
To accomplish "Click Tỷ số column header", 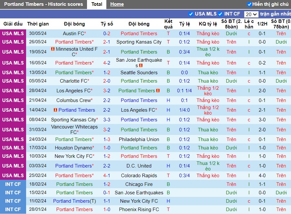I will pos(107,24).
